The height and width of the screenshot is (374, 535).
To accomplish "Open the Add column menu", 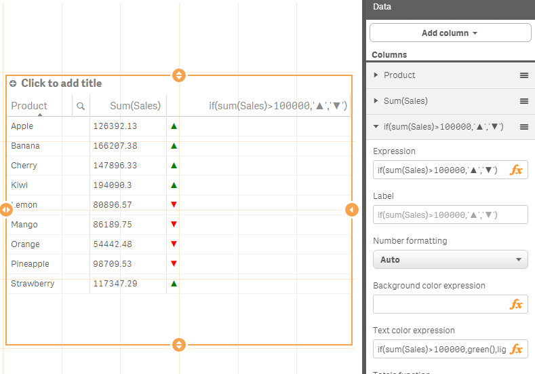I will coord(450,33).
